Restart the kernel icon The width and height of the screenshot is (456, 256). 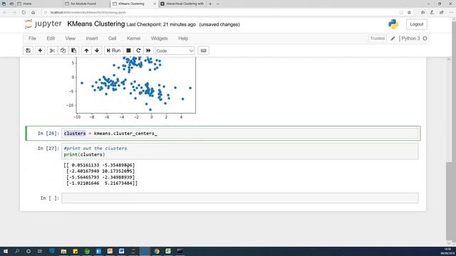(138, 50)
